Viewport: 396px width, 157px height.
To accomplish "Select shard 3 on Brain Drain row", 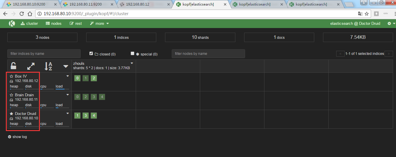I will click(94, 97).
